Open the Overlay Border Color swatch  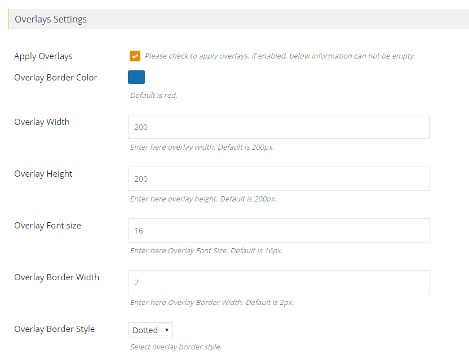(x=136, y=77)
